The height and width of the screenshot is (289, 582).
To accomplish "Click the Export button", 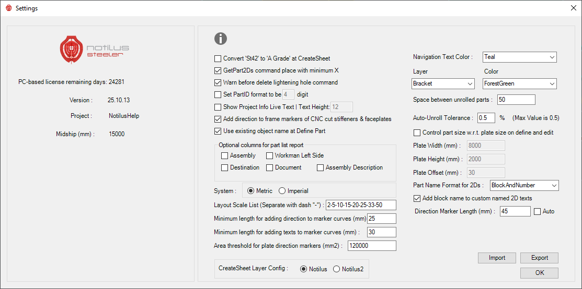I will pyautogui.click(x=540, y=258).
